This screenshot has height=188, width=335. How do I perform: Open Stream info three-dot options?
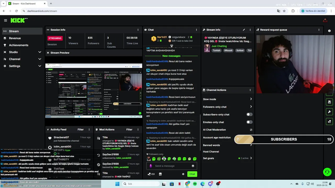250,30
